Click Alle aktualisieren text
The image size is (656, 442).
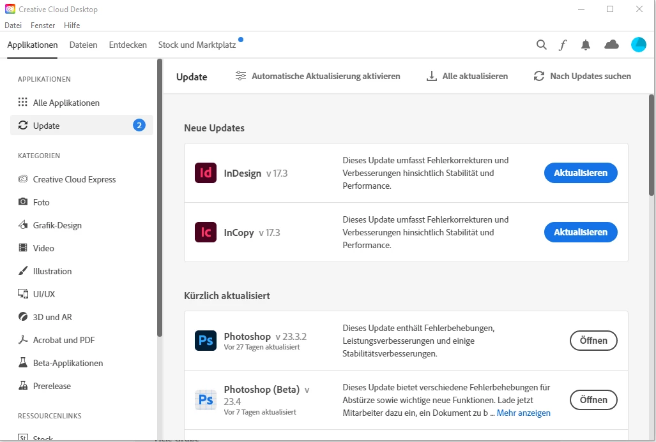point(475,76)
